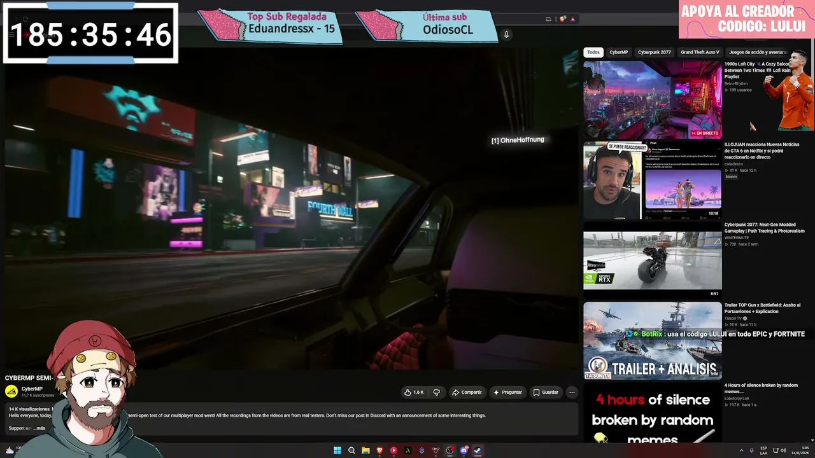Open the 1990s Lofi City live thumbnail
Screen dimensions: 815x458
653,100
